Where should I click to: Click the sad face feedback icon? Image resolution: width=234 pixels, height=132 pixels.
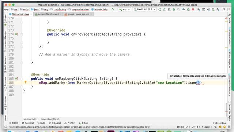pyautogui.click(x=224, y=127)
